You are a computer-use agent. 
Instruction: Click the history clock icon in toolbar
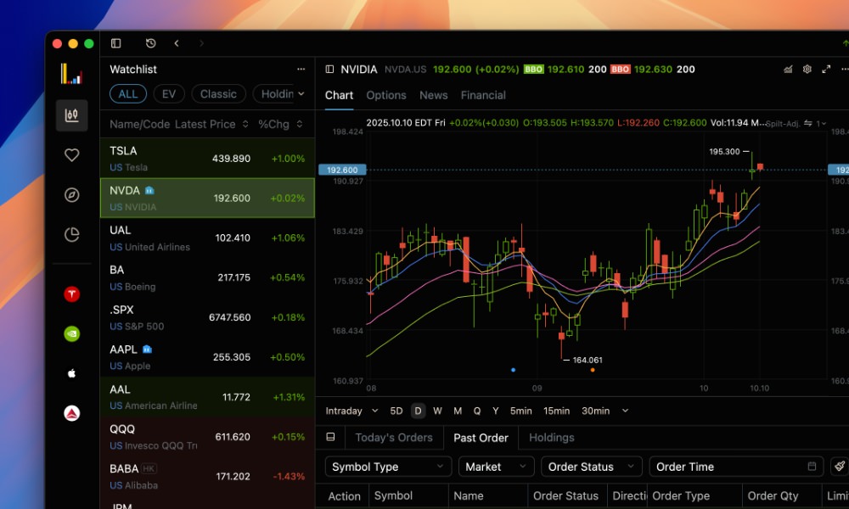150,43
